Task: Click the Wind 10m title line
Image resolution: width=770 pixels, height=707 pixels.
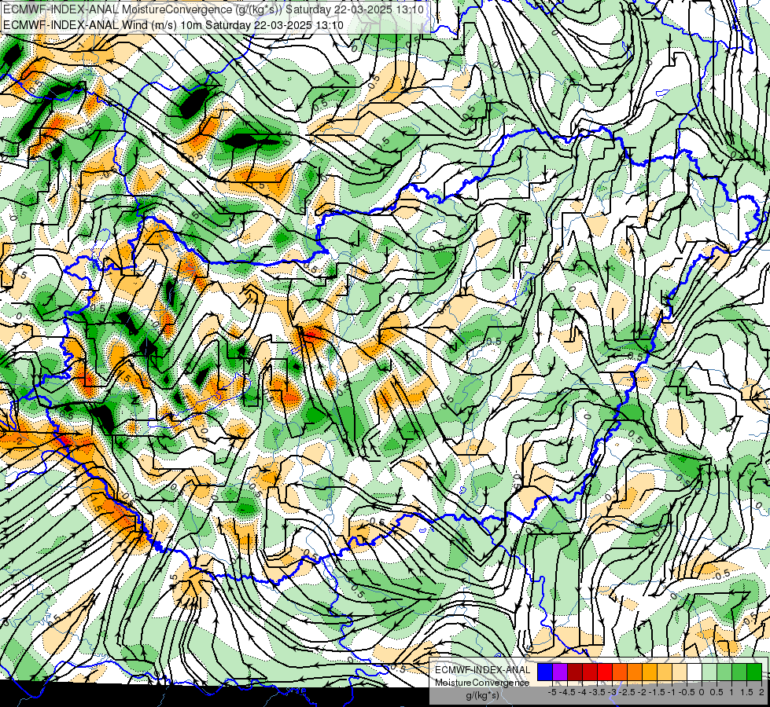Action: tap(173, 25)
